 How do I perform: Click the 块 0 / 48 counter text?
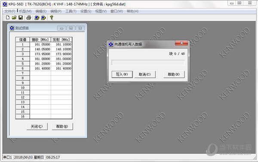(177, 54)
